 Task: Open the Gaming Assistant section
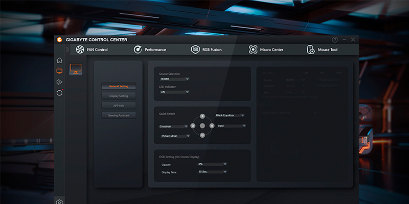tap(119, 115)
